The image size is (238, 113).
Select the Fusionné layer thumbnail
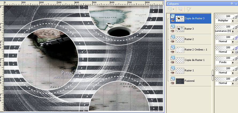[x=180, y=81]
